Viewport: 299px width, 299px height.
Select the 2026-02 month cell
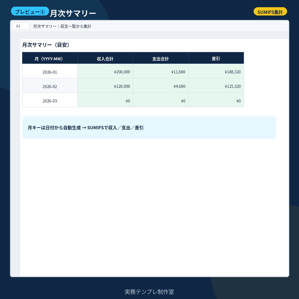coord(50,86)
